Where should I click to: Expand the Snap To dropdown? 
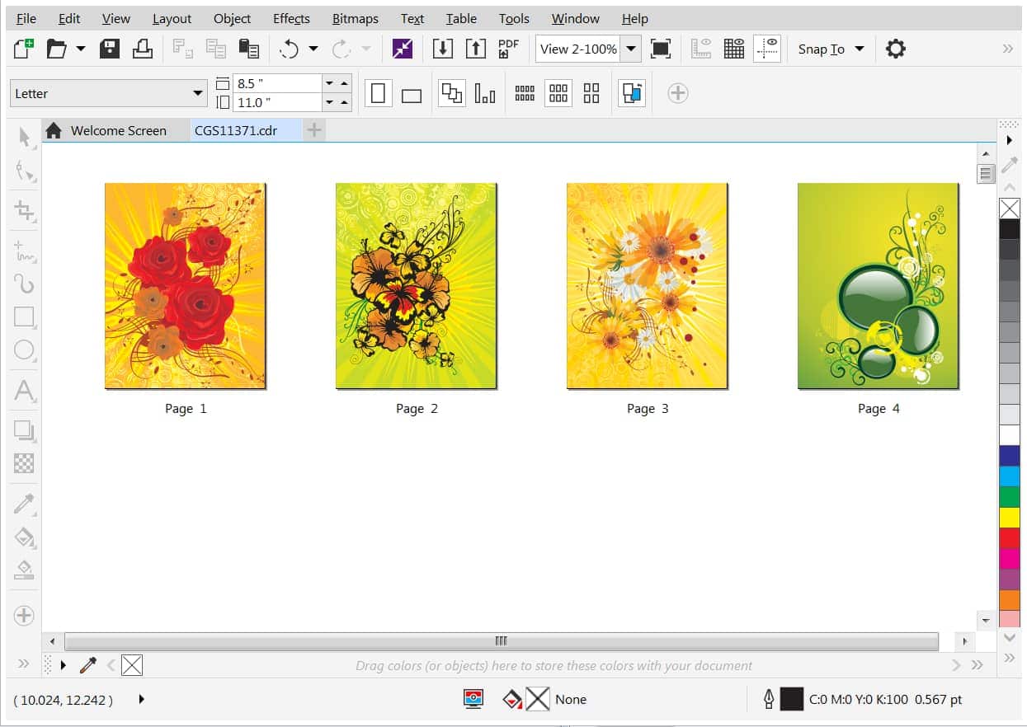[x=860, y=49]
